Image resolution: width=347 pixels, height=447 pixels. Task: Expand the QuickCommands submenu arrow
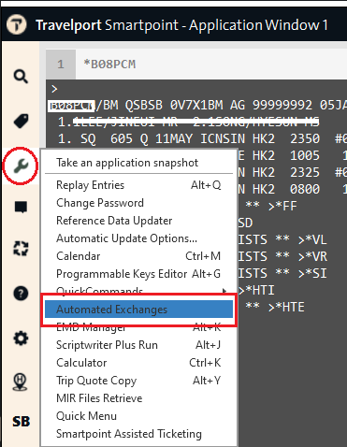224,291
